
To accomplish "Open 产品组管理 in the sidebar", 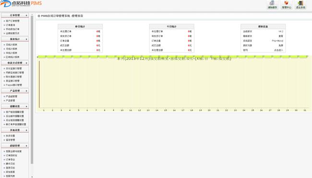I will coord(12,96).
